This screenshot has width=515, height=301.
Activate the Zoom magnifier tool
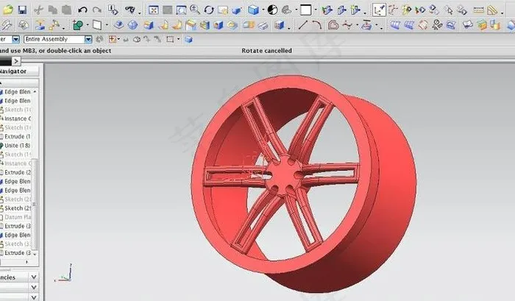click(x=195, y=10)
